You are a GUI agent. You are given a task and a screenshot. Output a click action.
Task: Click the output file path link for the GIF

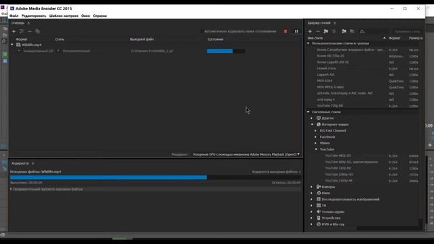[152, 52]
